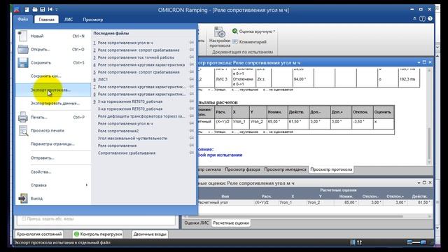Click the 61,50° Действ. cell in results table

tap(297, 123)
